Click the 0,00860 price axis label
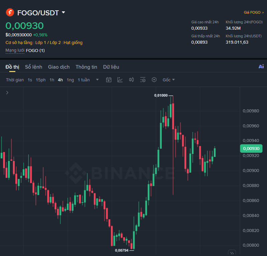This screenshot has width=267, height=256. (251, 201)
